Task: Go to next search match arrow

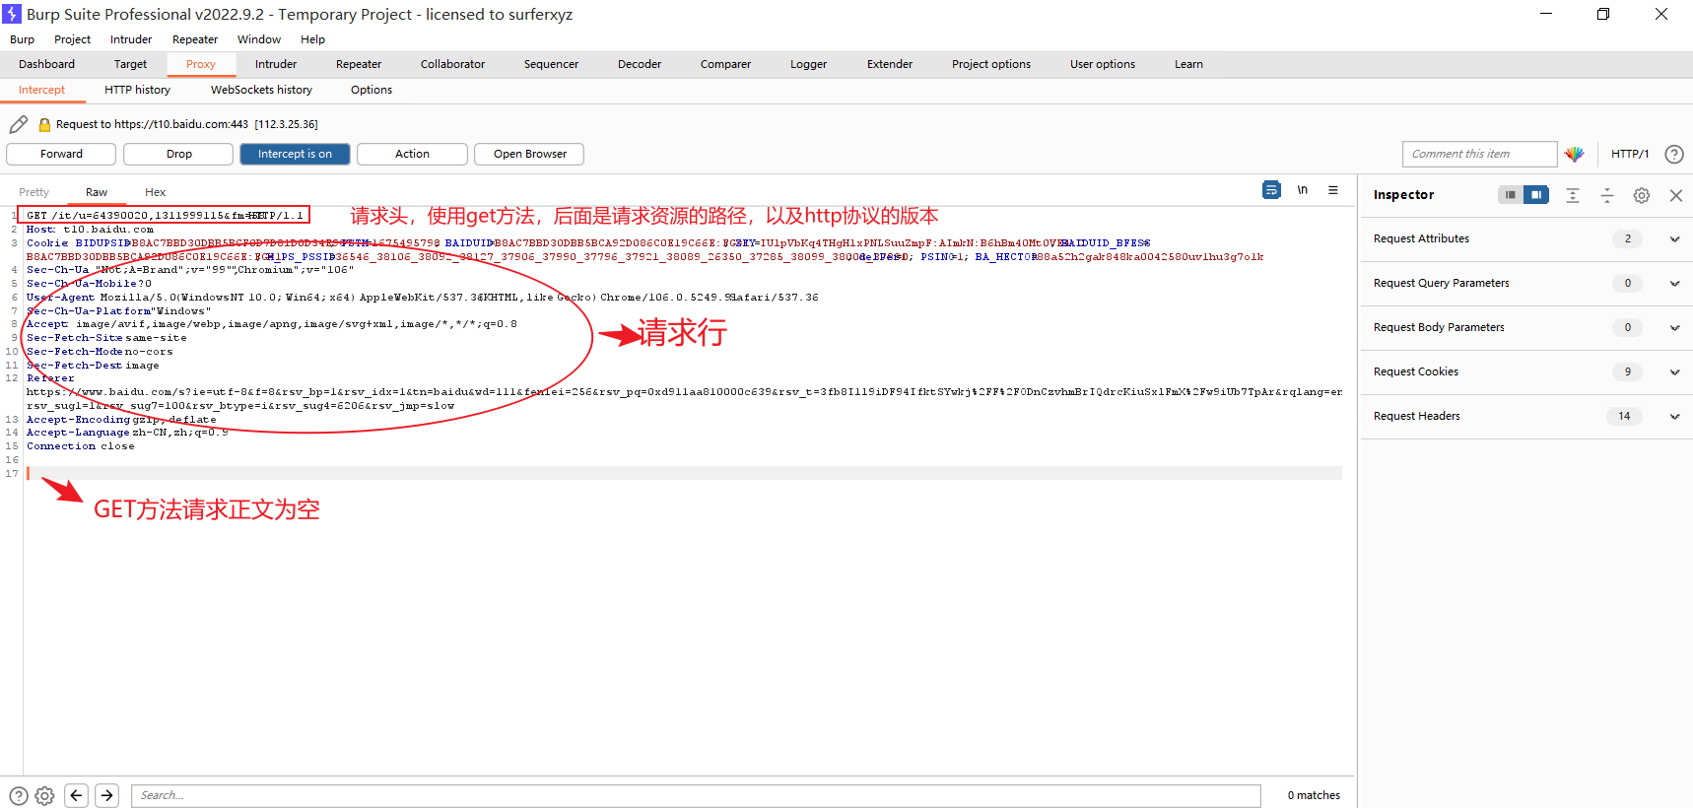Action: tap(107, 795)
